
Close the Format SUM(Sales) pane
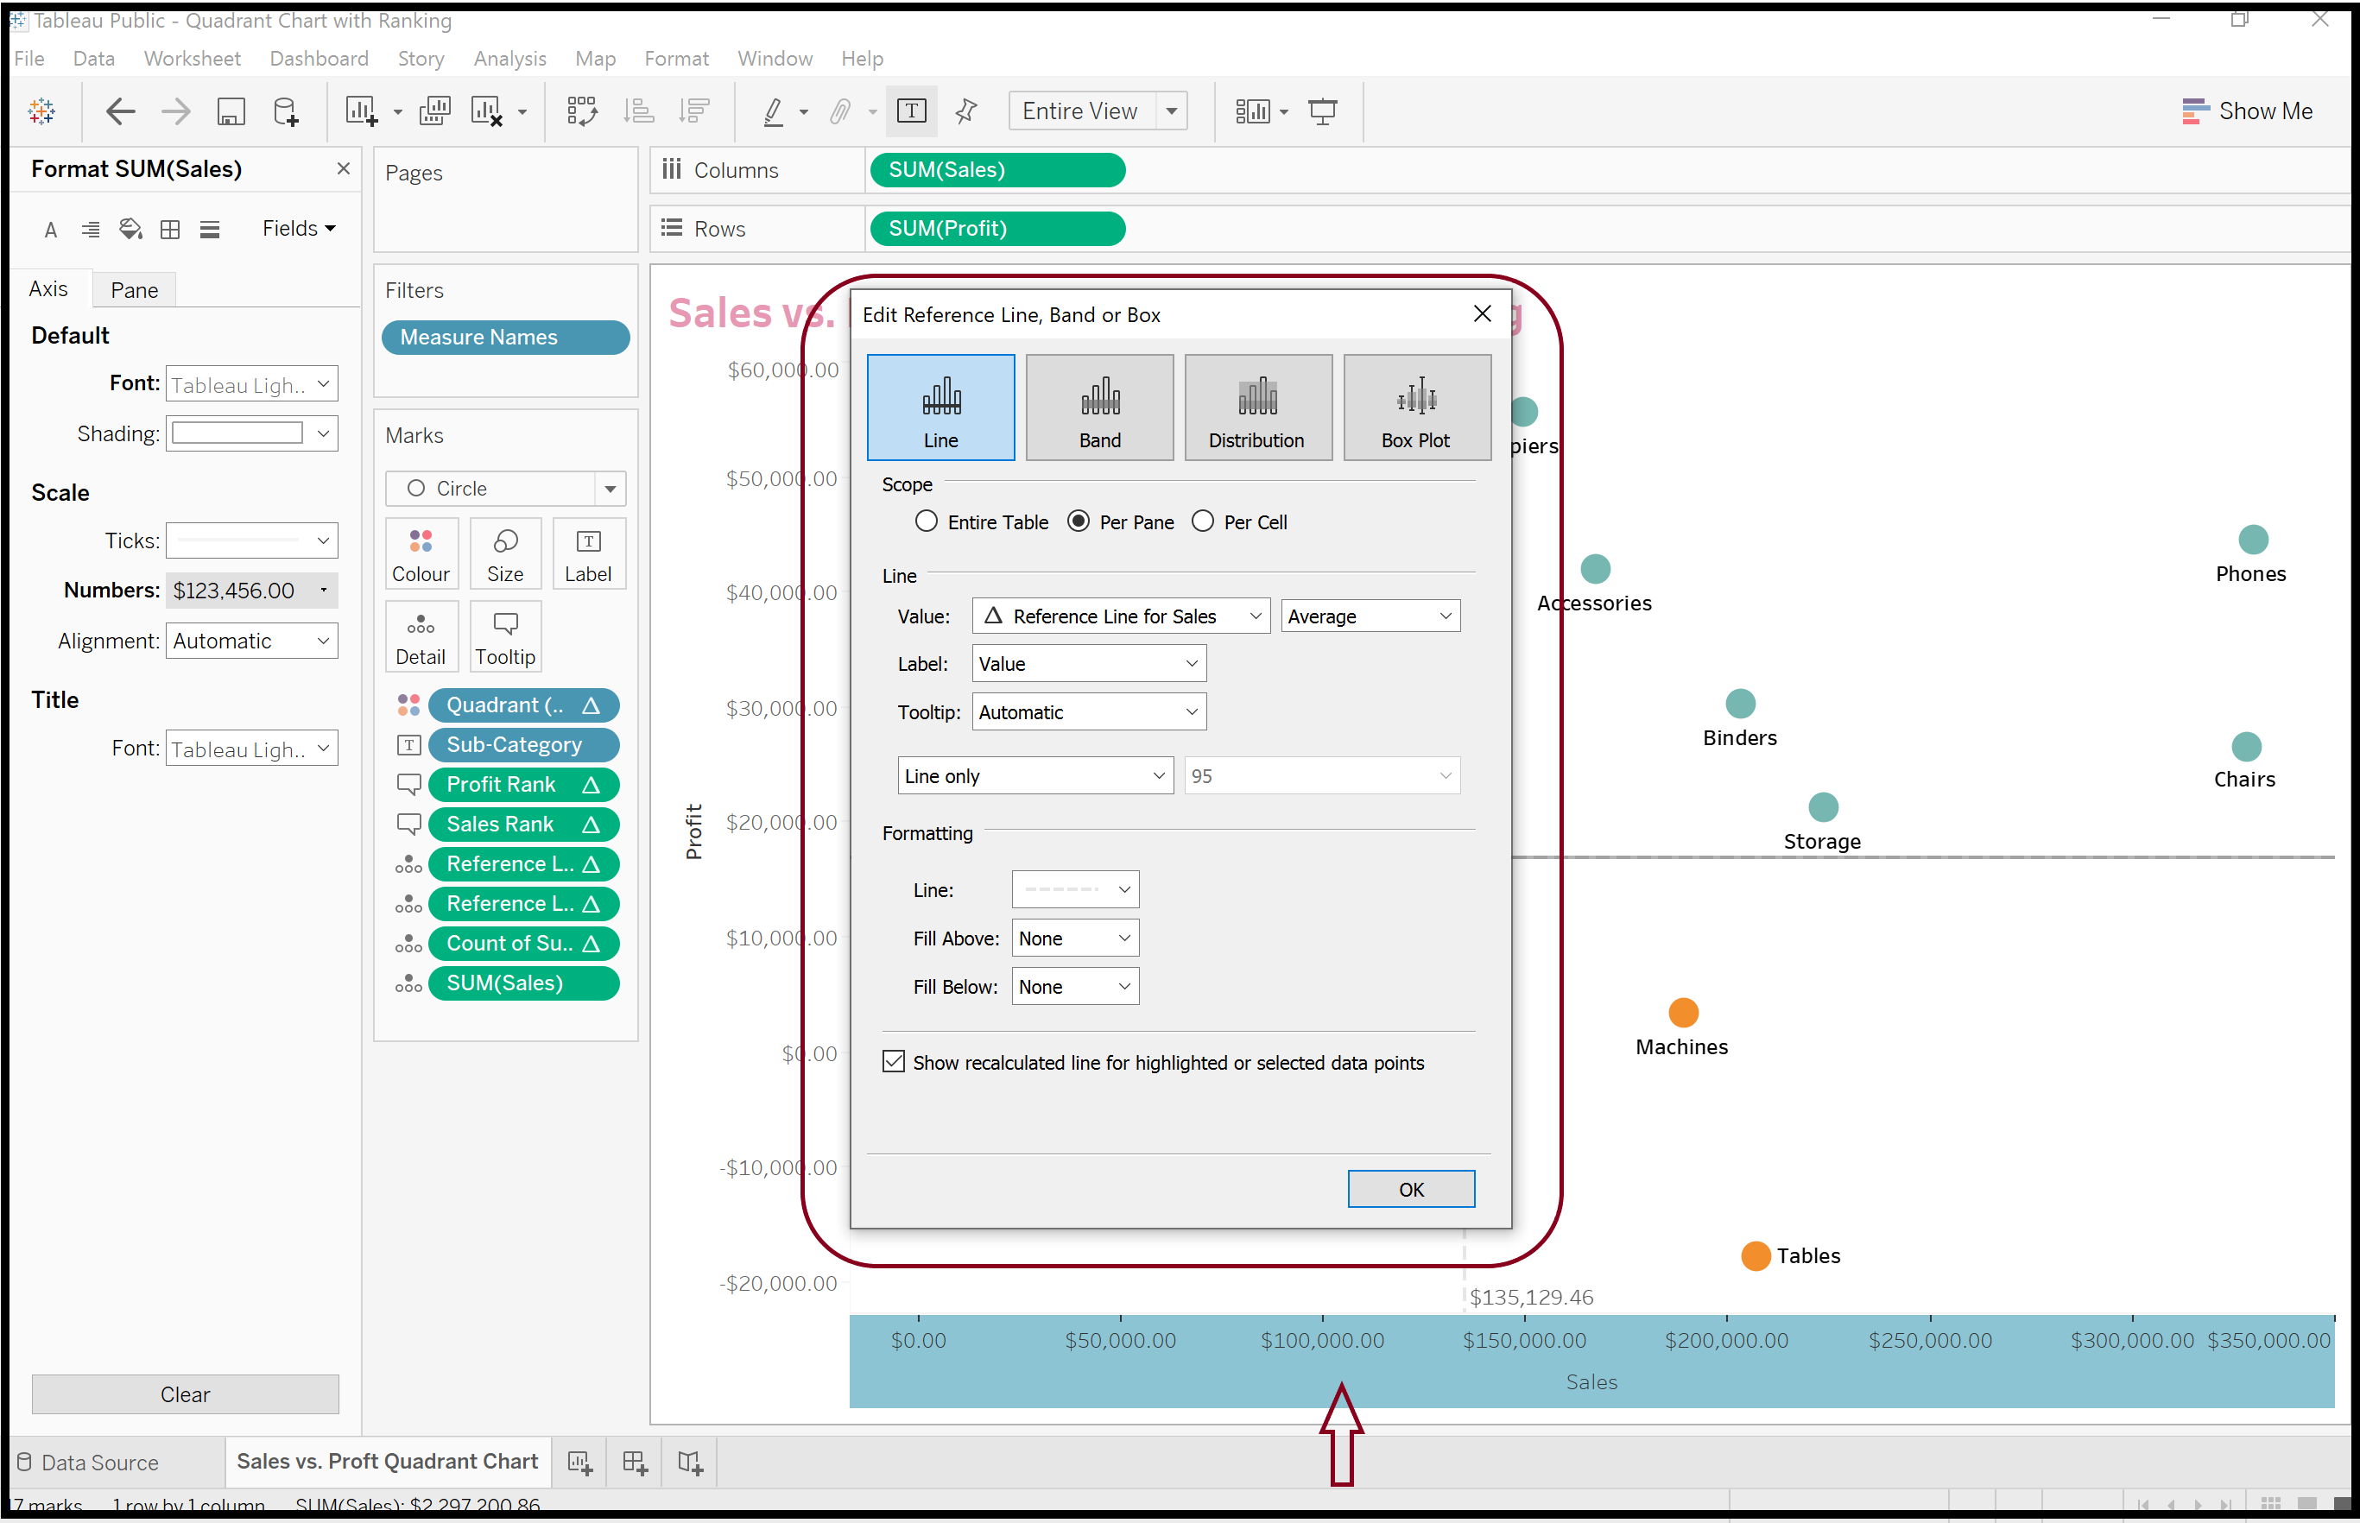pyautogui.click(x=343, y=169)
